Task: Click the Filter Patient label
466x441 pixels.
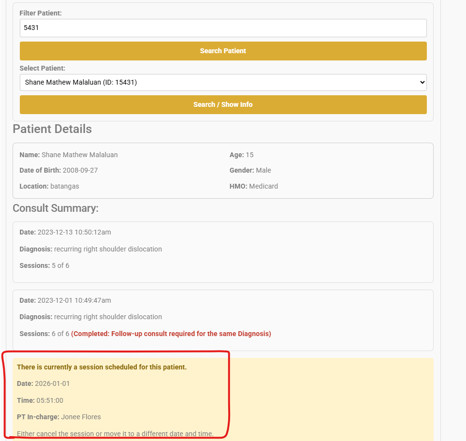Action: click(41, 13)
